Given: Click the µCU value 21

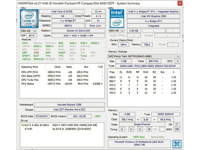Looking at the screenshot, I should point(98,21).
